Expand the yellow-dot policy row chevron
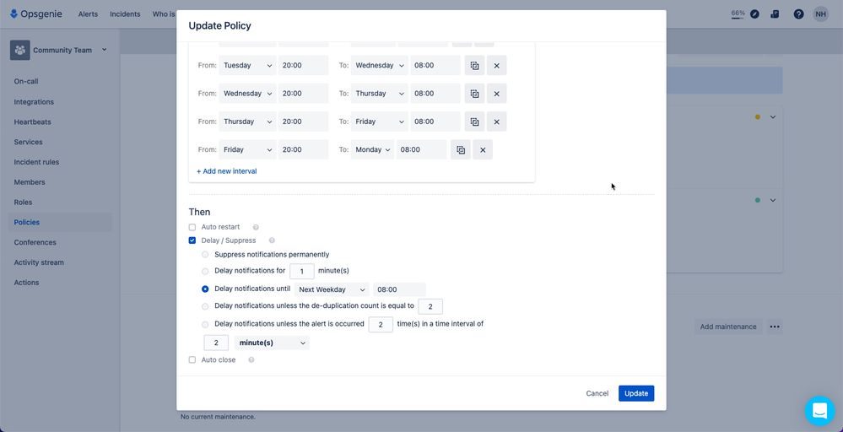 click(773, 117)
